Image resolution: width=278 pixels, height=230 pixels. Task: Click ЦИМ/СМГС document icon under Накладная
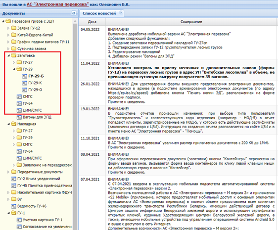(x=19, y=158)
